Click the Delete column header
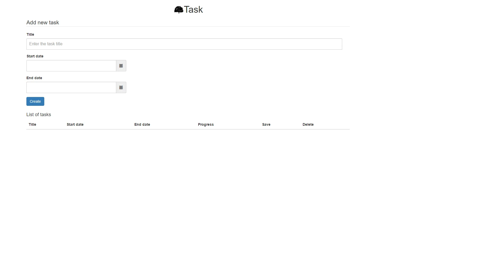497x269 pixels. click(x=308, y=124)
